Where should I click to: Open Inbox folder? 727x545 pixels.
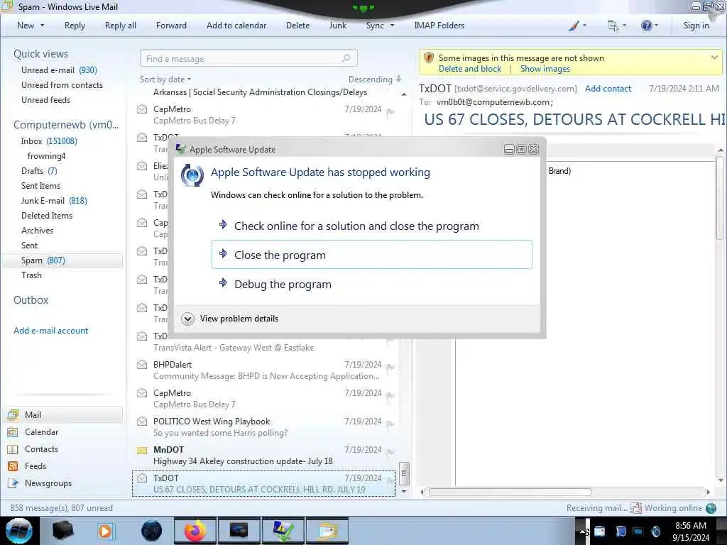(x=49, y=141)
